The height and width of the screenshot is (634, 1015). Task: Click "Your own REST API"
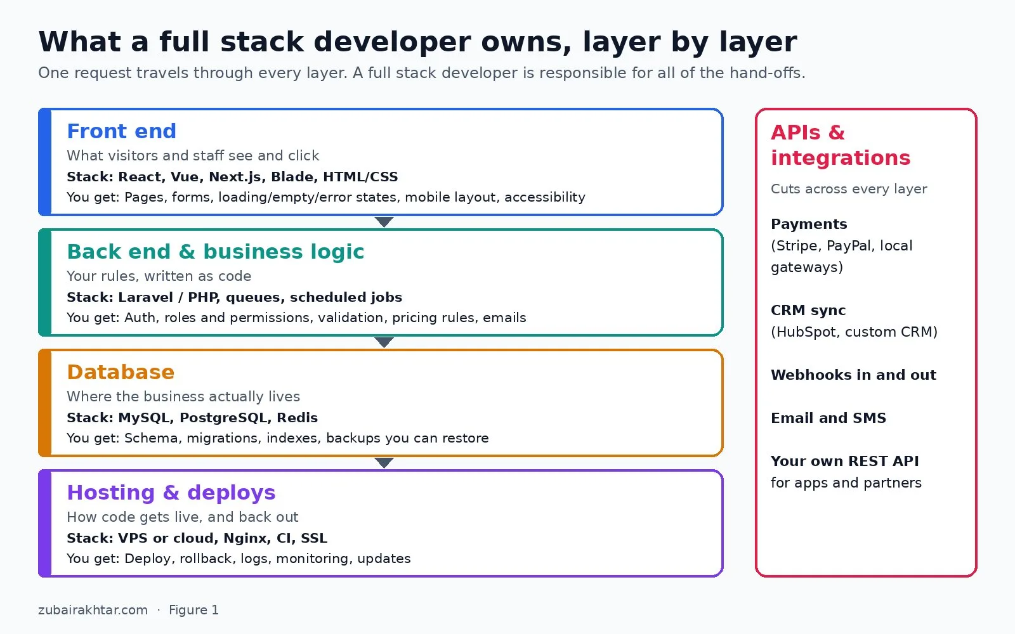(845, 462)
